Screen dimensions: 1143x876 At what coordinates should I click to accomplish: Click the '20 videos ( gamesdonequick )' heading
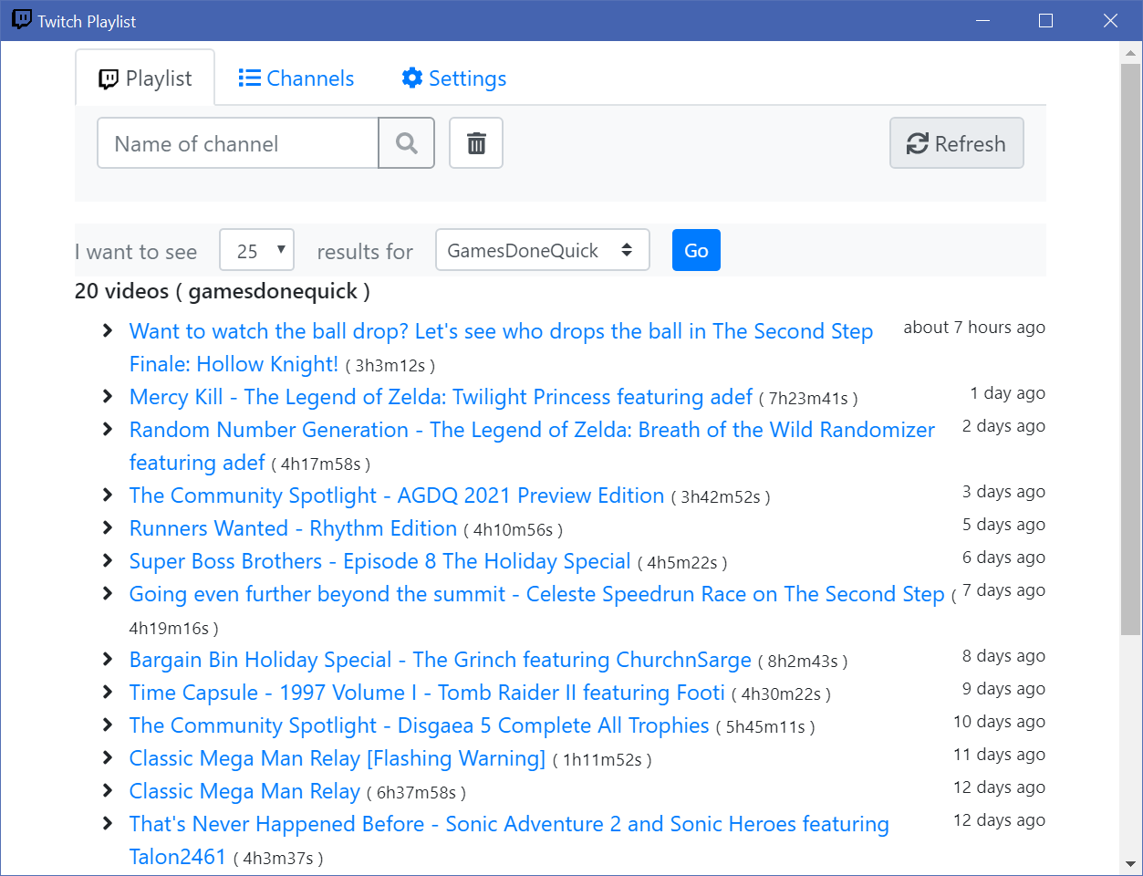[x=223, y=291]
